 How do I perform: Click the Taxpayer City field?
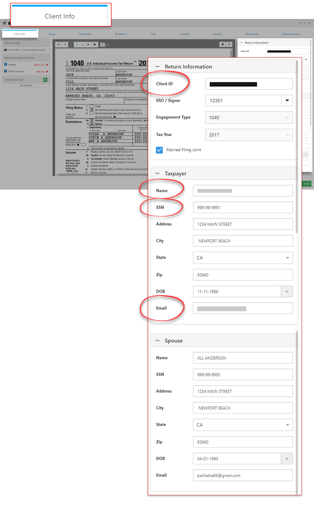point(243,241)
